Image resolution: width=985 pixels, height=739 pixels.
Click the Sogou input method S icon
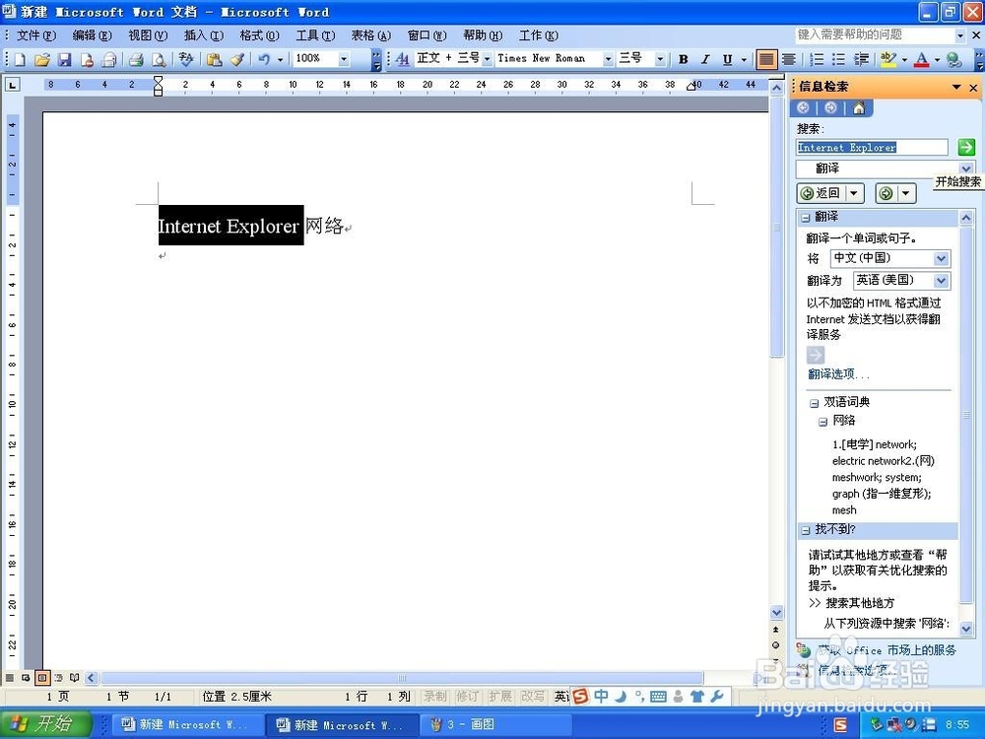point(581,697)
